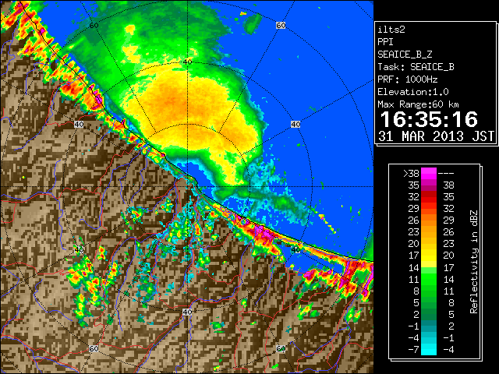Click the 'Reflectivity in dBZ' axis label
Image resolution: width=499 pixels, height=374 pixels.
point(474,262)
